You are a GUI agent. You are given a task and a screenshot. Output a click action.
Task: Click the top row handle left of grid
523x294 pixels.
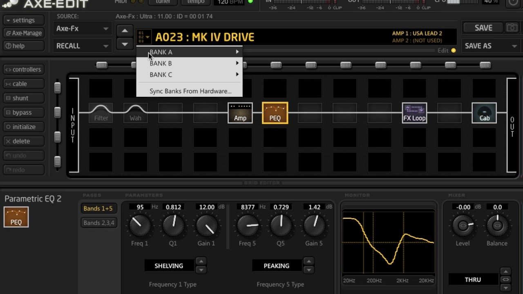[x=58, y=87]
